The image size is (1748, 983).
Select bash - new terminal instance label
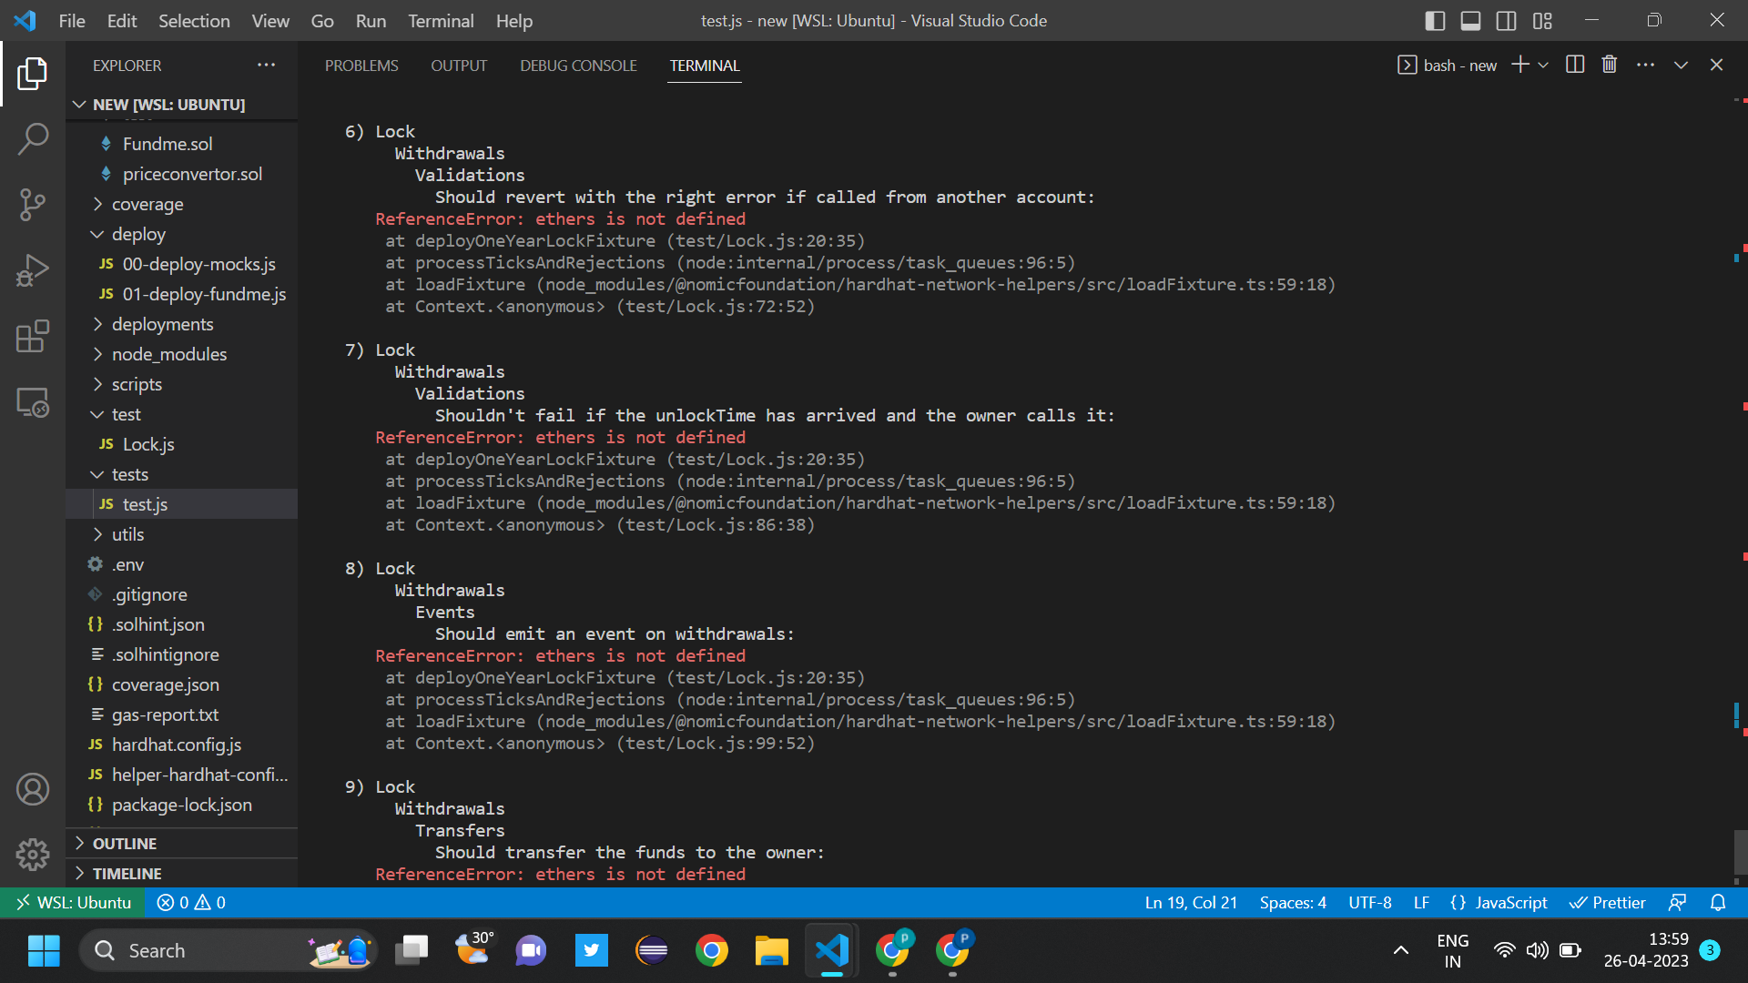click(x=1448, y=65)
